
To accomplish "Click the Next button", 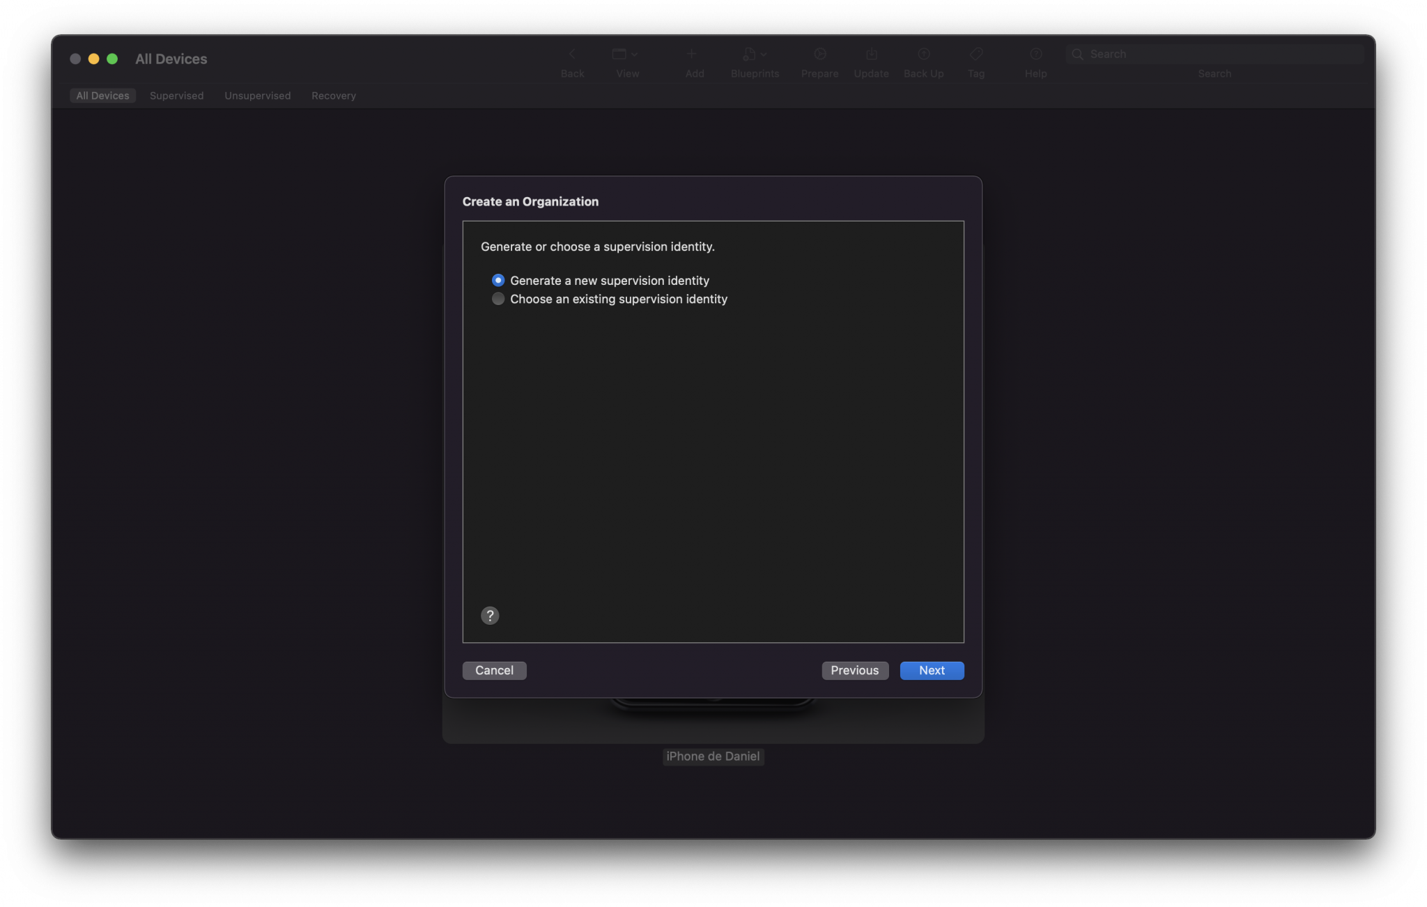I will [931, 670].
